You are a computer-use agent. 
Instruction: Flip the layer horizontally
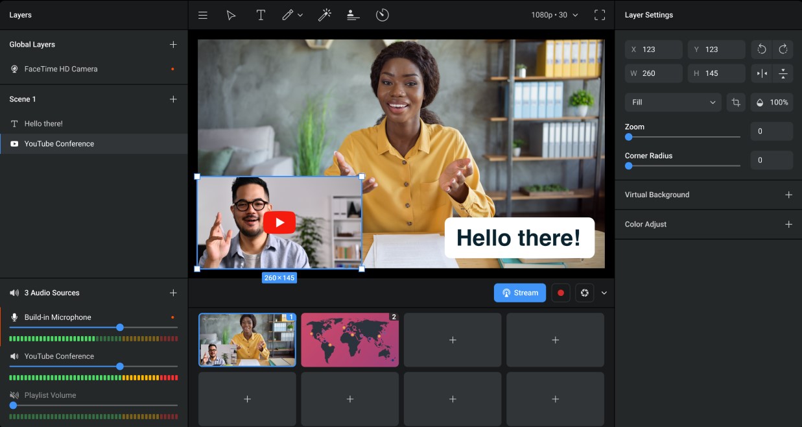click(762, 73)
